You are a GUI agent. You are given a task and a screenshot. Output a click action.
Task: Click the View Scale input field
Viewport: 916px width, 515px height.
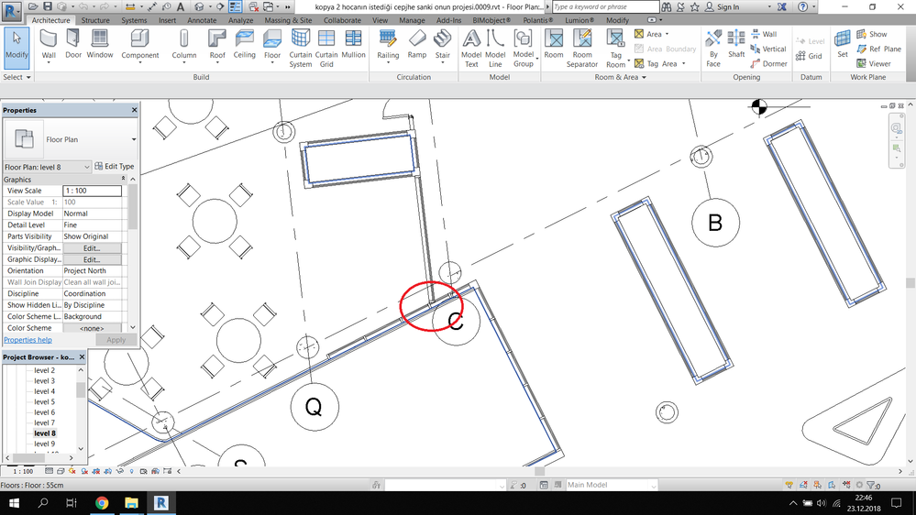(93, 191)
